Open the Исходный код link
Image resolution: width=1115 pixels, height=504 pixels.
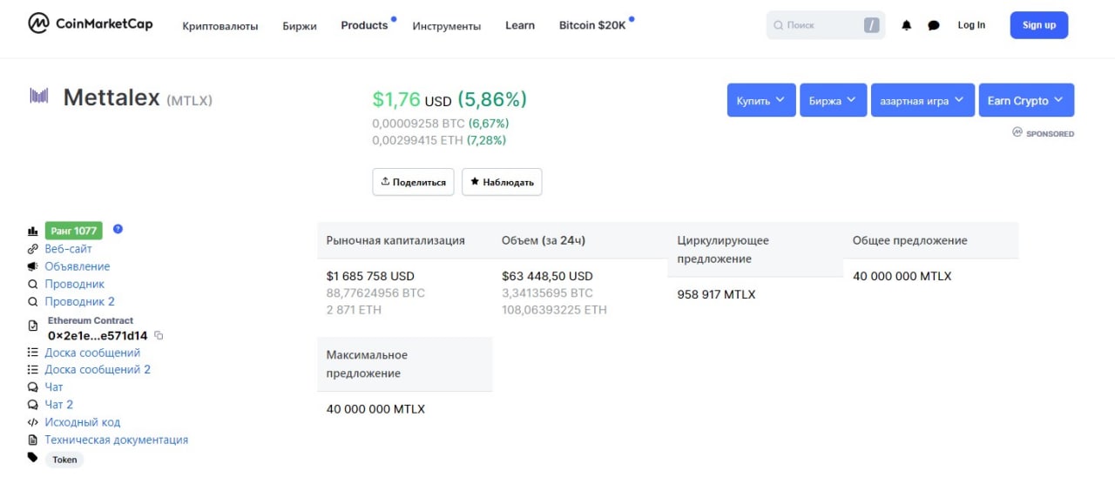tap(83, 422)
